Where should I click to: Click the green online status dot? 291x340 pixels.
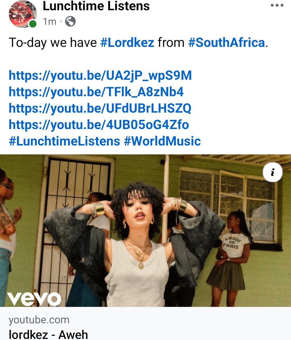point(33,24)
